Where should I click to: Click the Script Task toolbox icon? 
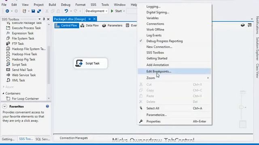[8, 64]
